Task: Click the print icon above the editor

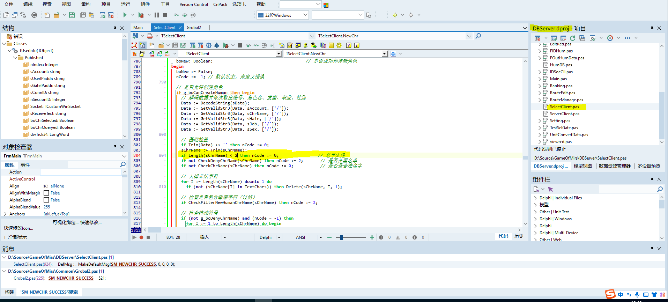Action: click(x=150, y=36)
